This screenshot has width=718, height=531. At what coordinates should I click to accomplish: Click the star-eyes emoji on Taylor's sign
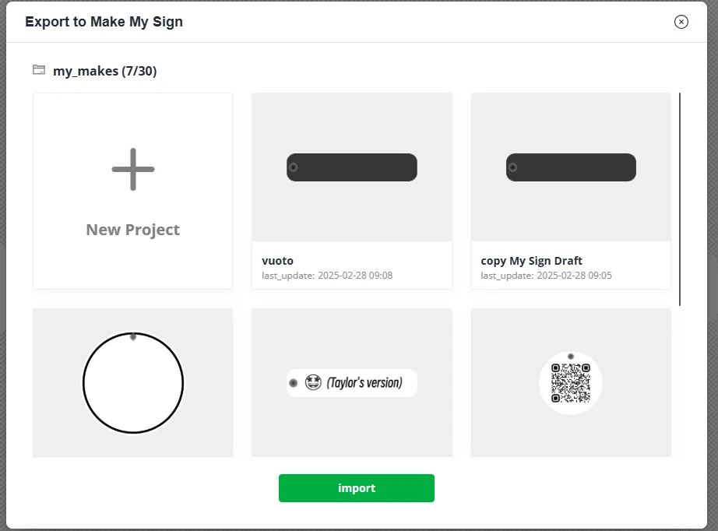313,382
